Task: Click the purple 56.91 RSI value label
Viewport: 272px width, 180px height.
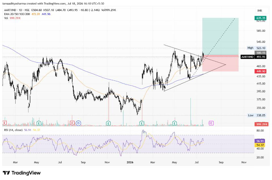Action: (260, 141)
